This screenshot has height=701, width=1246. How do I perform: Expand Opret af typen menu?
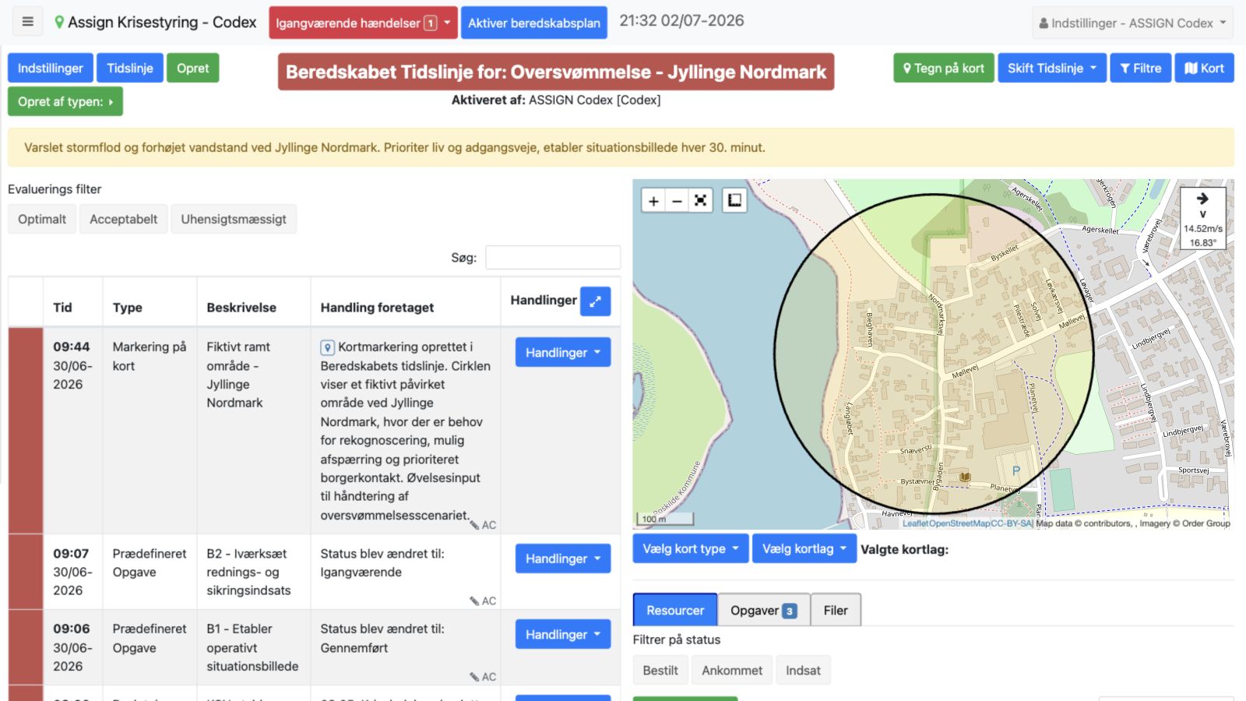tap(65, 101)
